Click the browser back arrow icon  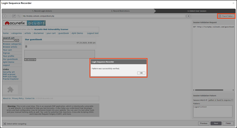[4, 16]
